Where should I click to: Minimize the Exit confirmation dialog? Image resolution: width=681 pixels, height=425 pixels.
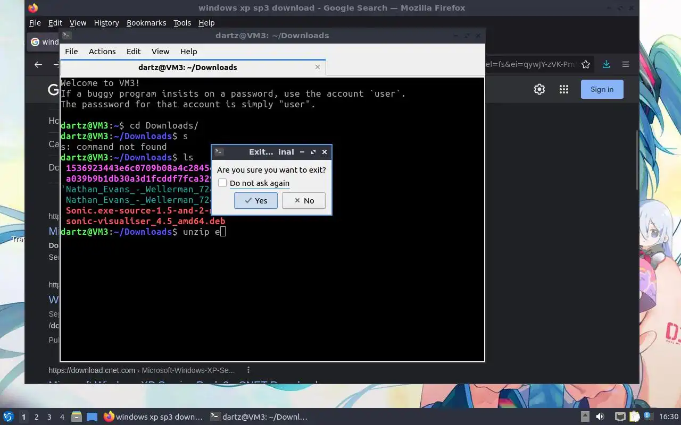click(x=302, y=152)
